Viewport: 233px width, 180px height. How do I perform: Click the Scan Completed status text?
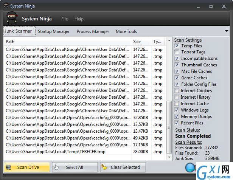click(x=193, y=136)
